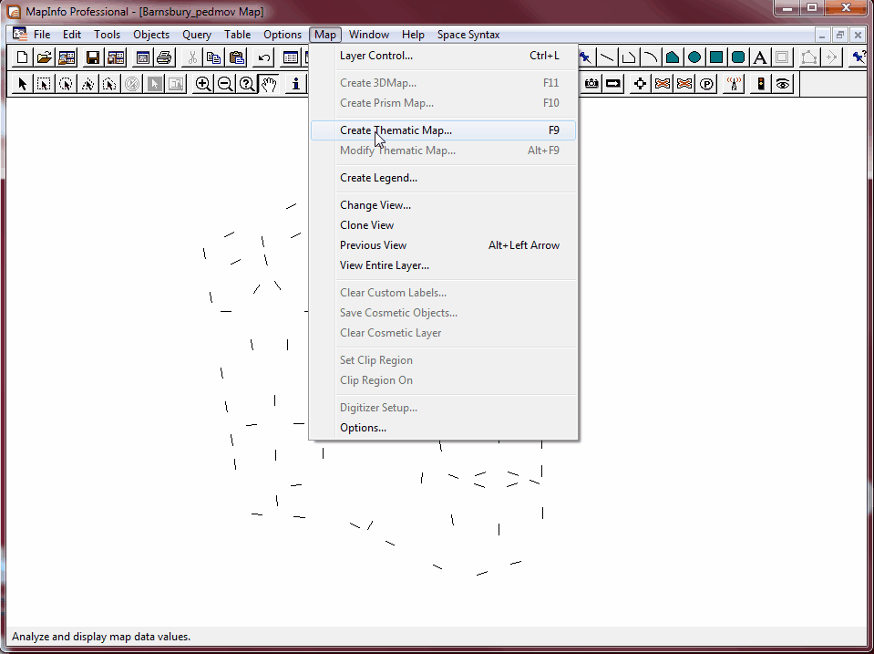The height and width of the screenshot is (654, 874).
Task: Open the Query menu
Action: click(x=197, y=35)
